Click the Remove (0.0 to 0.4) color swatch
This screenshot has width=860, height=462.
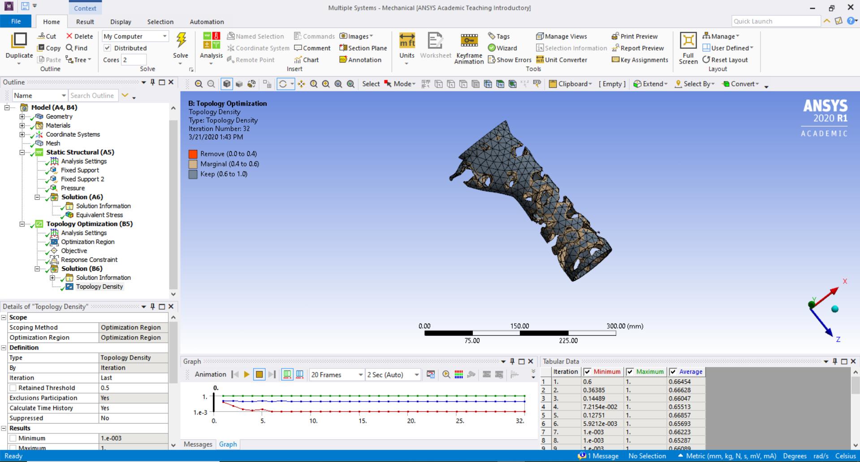point(193,154)
